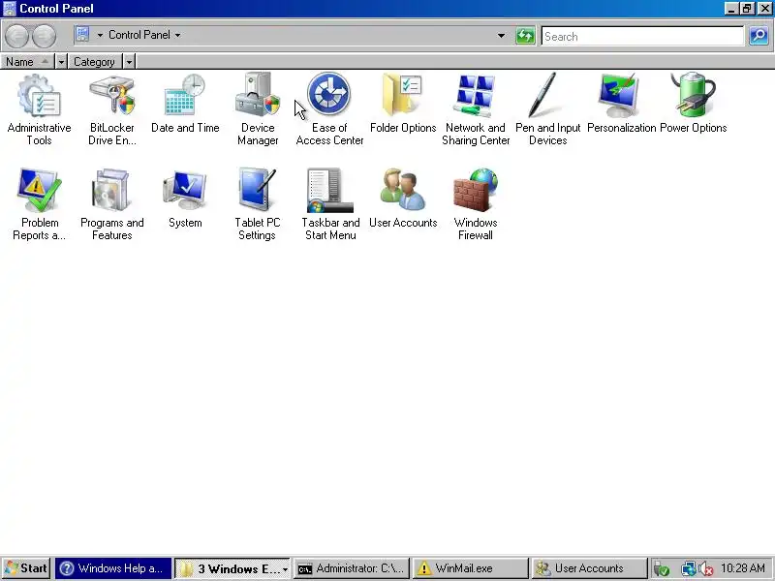Open Pen and Input Devices icon

tap(547, 95)
